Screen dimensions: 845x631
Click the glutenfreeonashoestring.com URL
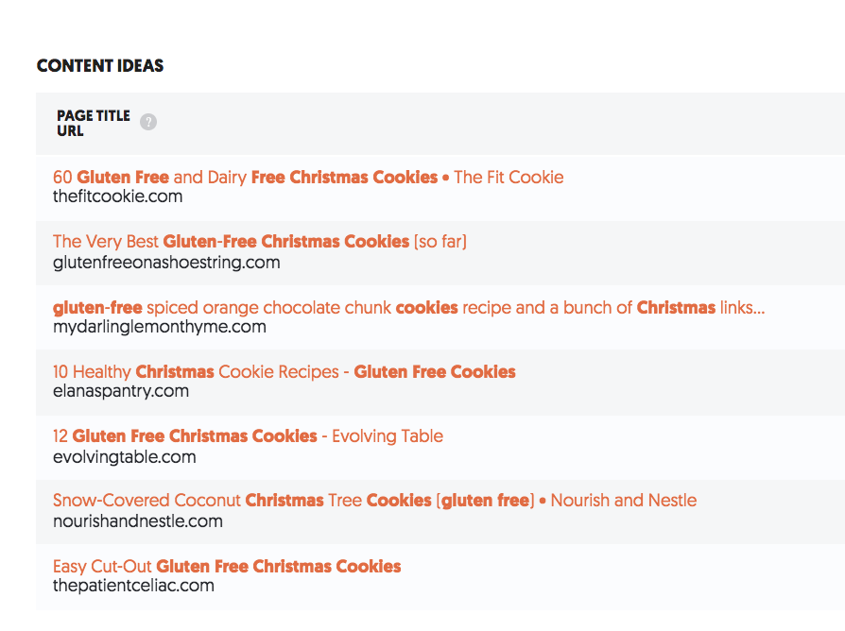166,262
